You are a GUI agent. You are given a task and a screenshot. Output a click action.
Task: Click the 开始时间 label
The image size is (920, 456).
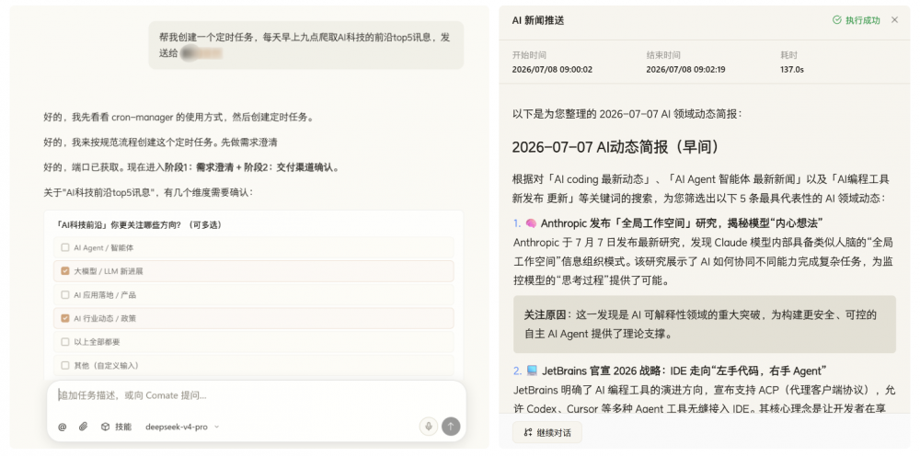coord(529,55)
